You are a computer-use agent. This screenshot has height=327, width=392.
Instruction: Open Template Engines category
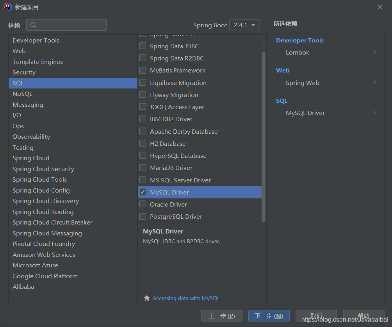coord(73,62)
